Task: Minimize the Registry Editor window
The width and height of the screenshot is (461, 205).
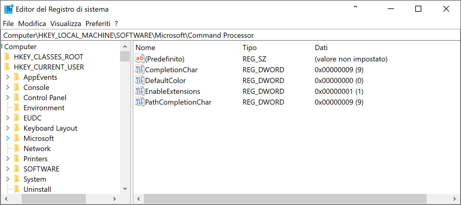Action: pyautogui.click(x=391, y=9)
